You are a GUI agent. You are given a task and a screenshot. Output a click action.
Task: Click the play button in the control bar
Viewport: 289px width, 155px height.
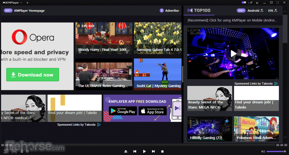pyautogui.click(x=144, y=151)
